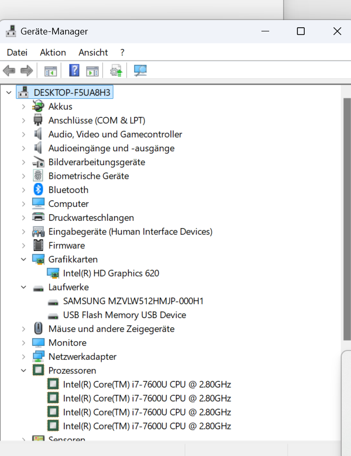This screenshot has height=456, width=351.
Task: Expand Audioeingänge und -ausgänge
Action: point(24,148)
